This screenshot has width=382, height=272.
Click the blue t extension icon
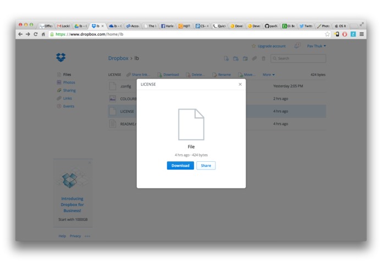(353, 34)
